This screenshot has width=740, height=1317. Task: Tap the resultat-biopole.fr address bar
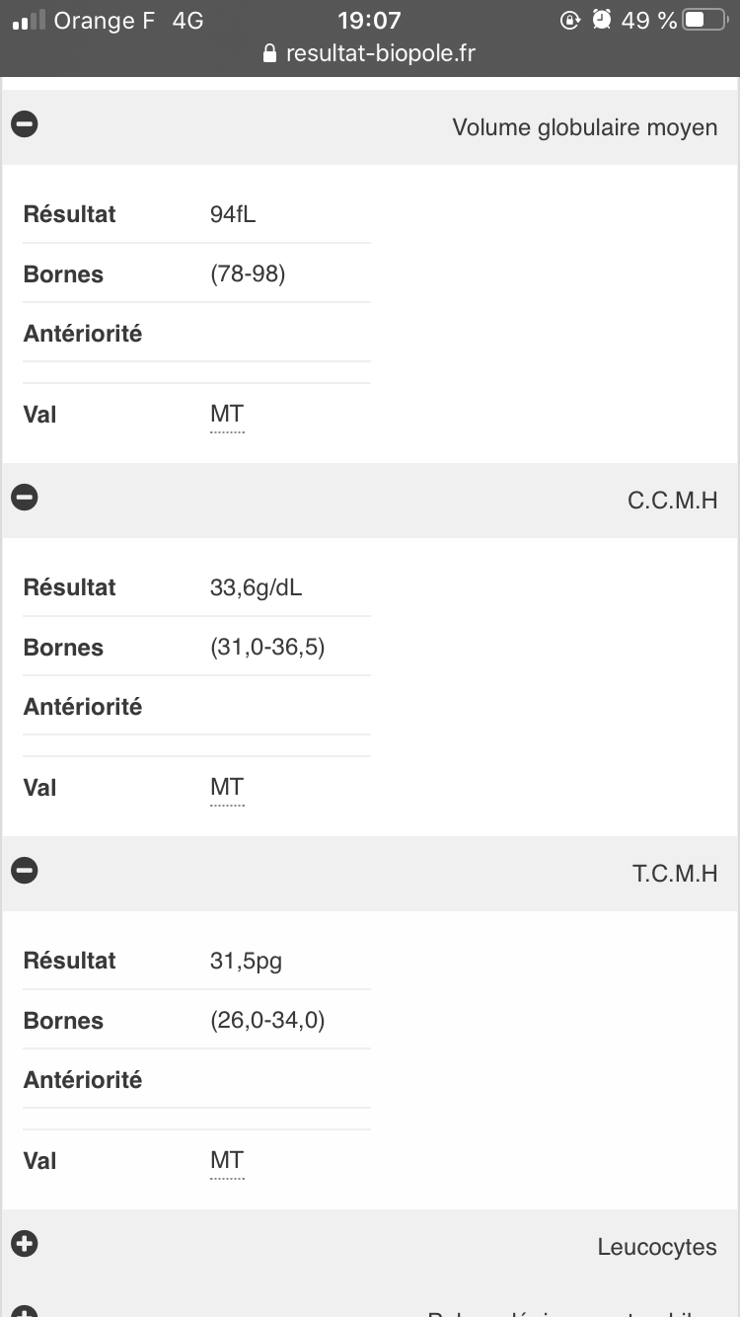380,54
